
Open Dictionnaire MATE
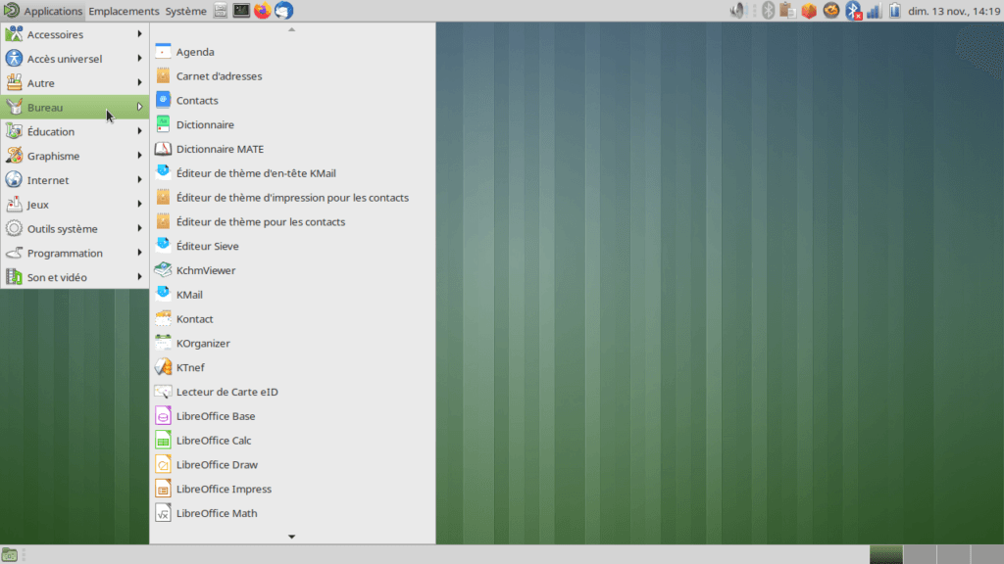292,149
